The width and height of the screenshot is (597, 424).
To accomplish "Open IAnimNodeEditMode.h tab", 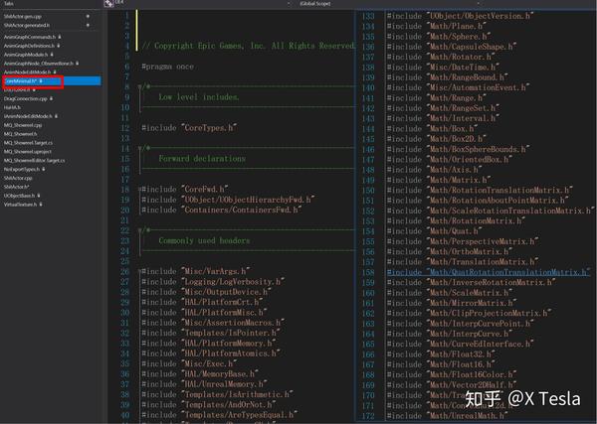I will 28,116.
